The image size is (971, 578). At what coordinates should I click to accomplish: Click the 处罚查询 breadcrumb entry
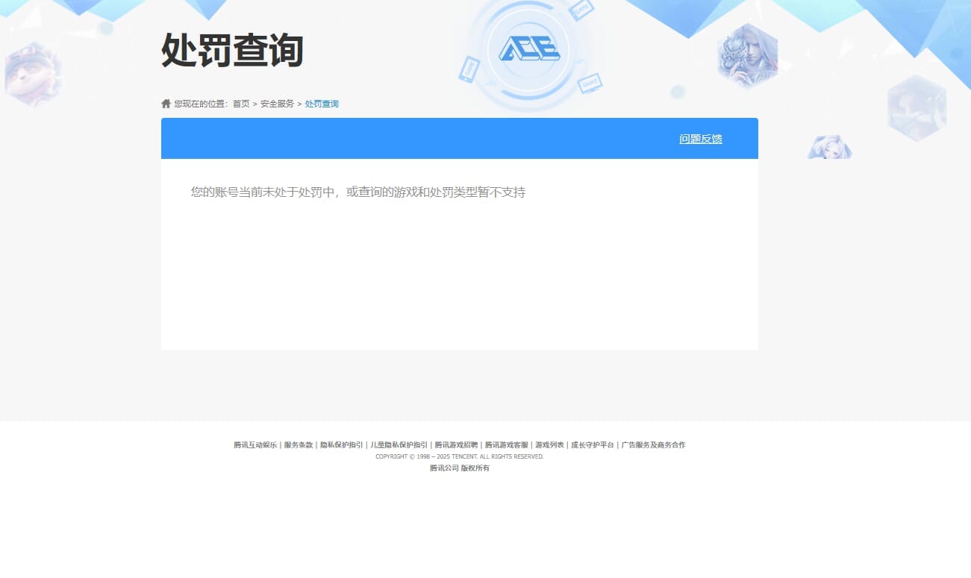(x=321, y=104)
